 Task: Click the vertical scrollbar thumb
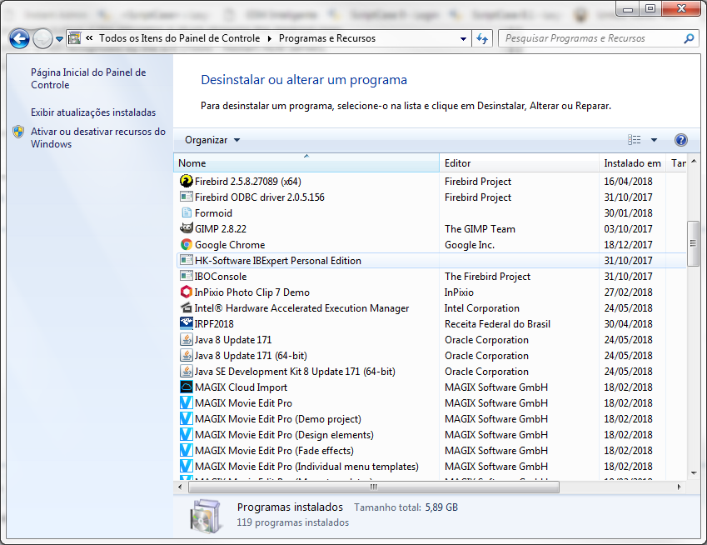click(x=694, y=243)
